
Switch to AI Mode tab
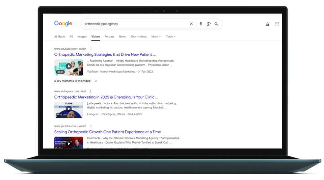[x=59, y=36]
